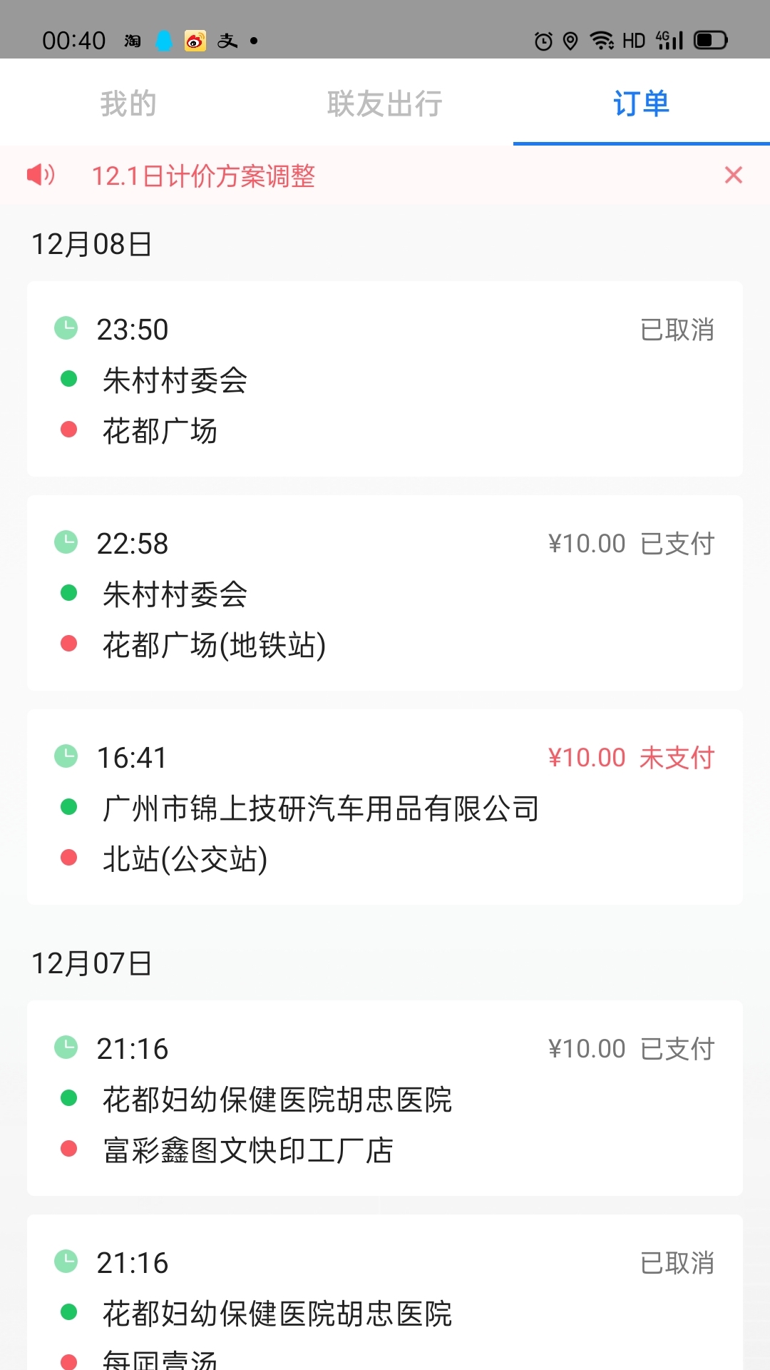Select the 订单 tab
Screen dimensions: 770x1370
pos(641,103)
